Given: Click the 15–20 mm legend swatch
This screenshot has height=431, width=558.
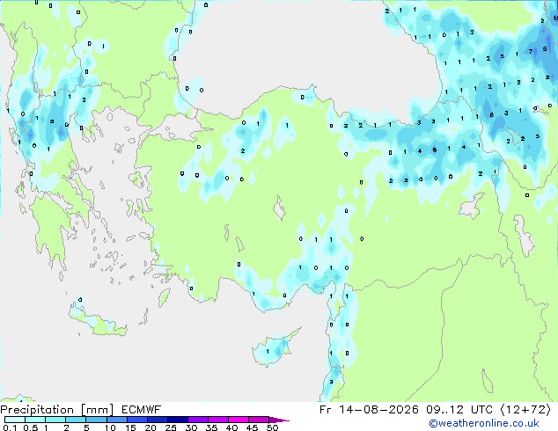Looking at the screenshot, I should (137, 420).
